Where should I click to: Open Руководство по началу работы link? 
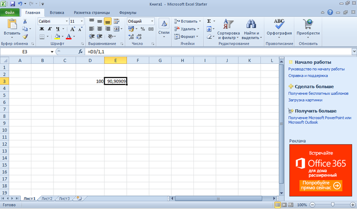point(316,69)
